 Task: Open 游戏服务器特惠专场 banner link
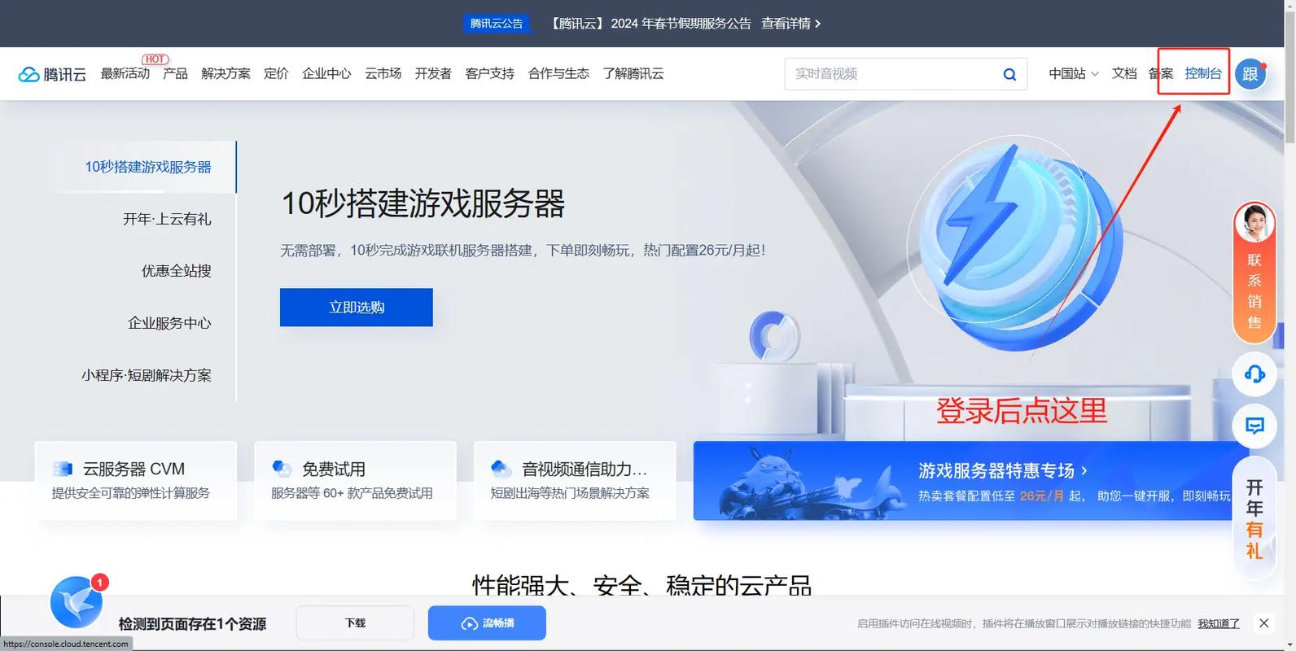(x=1003, y=470)
